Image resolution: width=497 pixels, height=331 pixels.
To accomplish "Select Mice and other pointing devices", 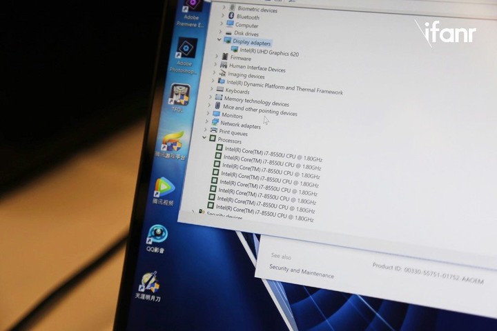I will click(x=260, y=110).
